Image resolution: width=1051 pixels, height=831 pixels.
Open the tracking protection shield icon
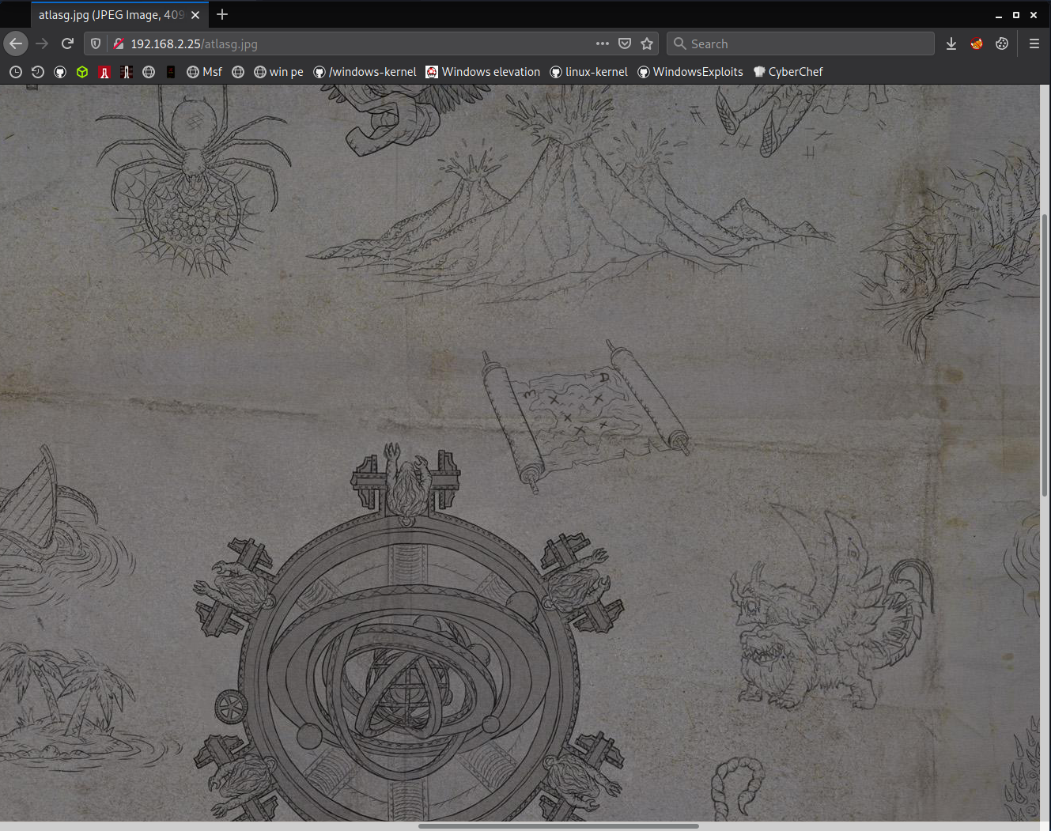coord(96,43)
